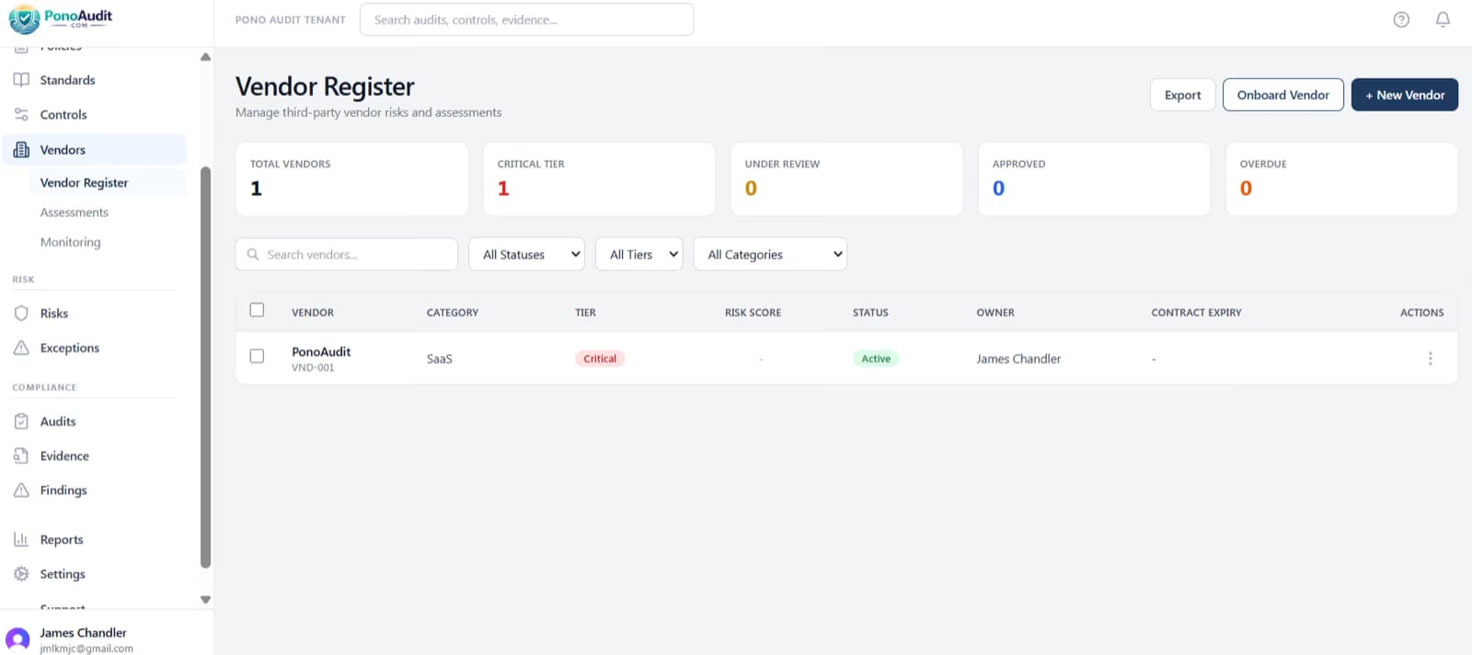Click the Audits clipboard icon
1472x655 pixels.
[21, 421]
